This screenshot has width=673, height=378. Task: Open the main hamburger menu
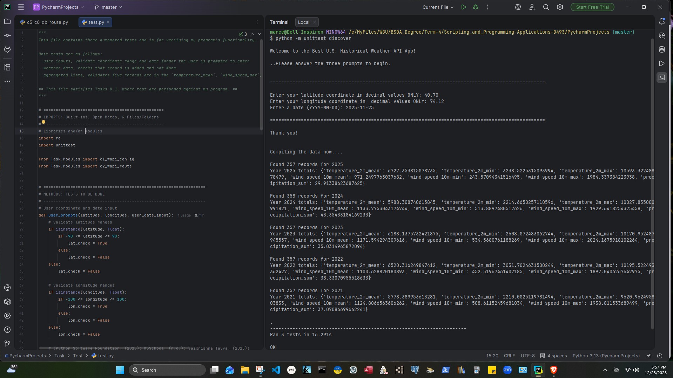tap(21, 7)
